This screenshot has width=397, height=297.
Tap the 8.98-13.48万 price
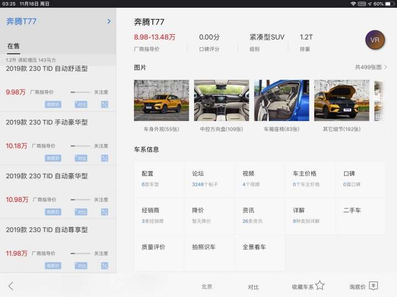coord(155,37)
